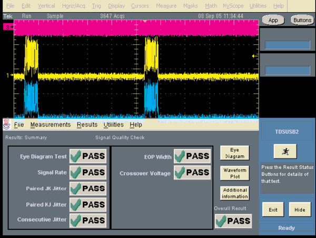Open the Results menu

[x=87, y=125]
